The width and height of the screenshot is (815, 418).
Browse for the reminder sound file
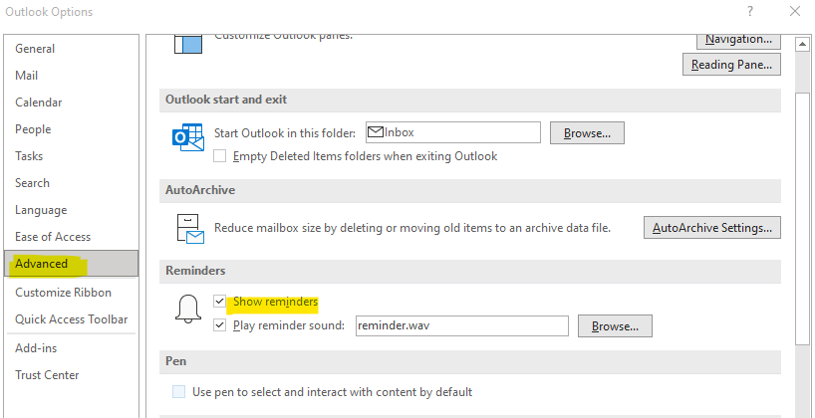[615, 326]
